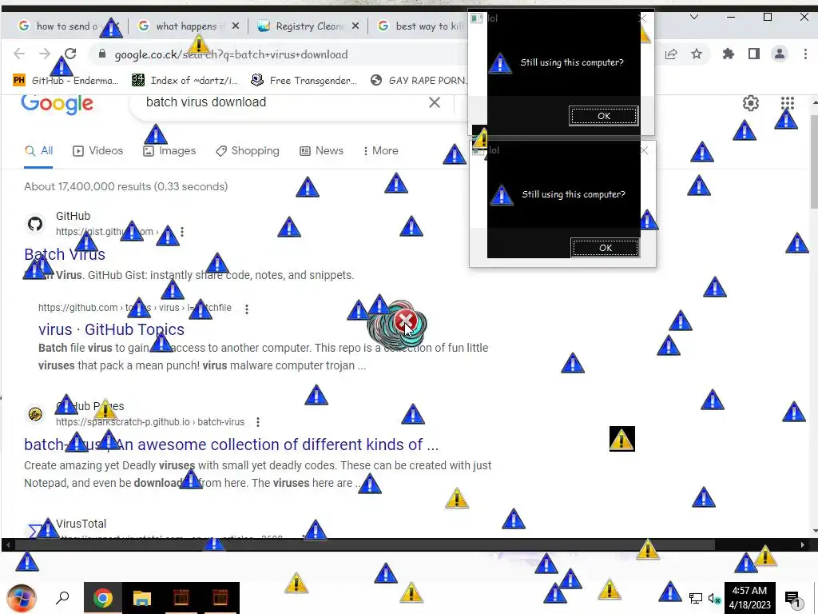
Task: Click the black-boxed yellow warning icon
Action: point(621,439)
